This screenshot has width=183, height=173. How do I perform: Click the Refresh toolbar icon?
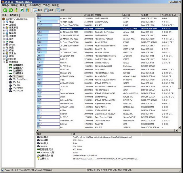pos(22,10)
